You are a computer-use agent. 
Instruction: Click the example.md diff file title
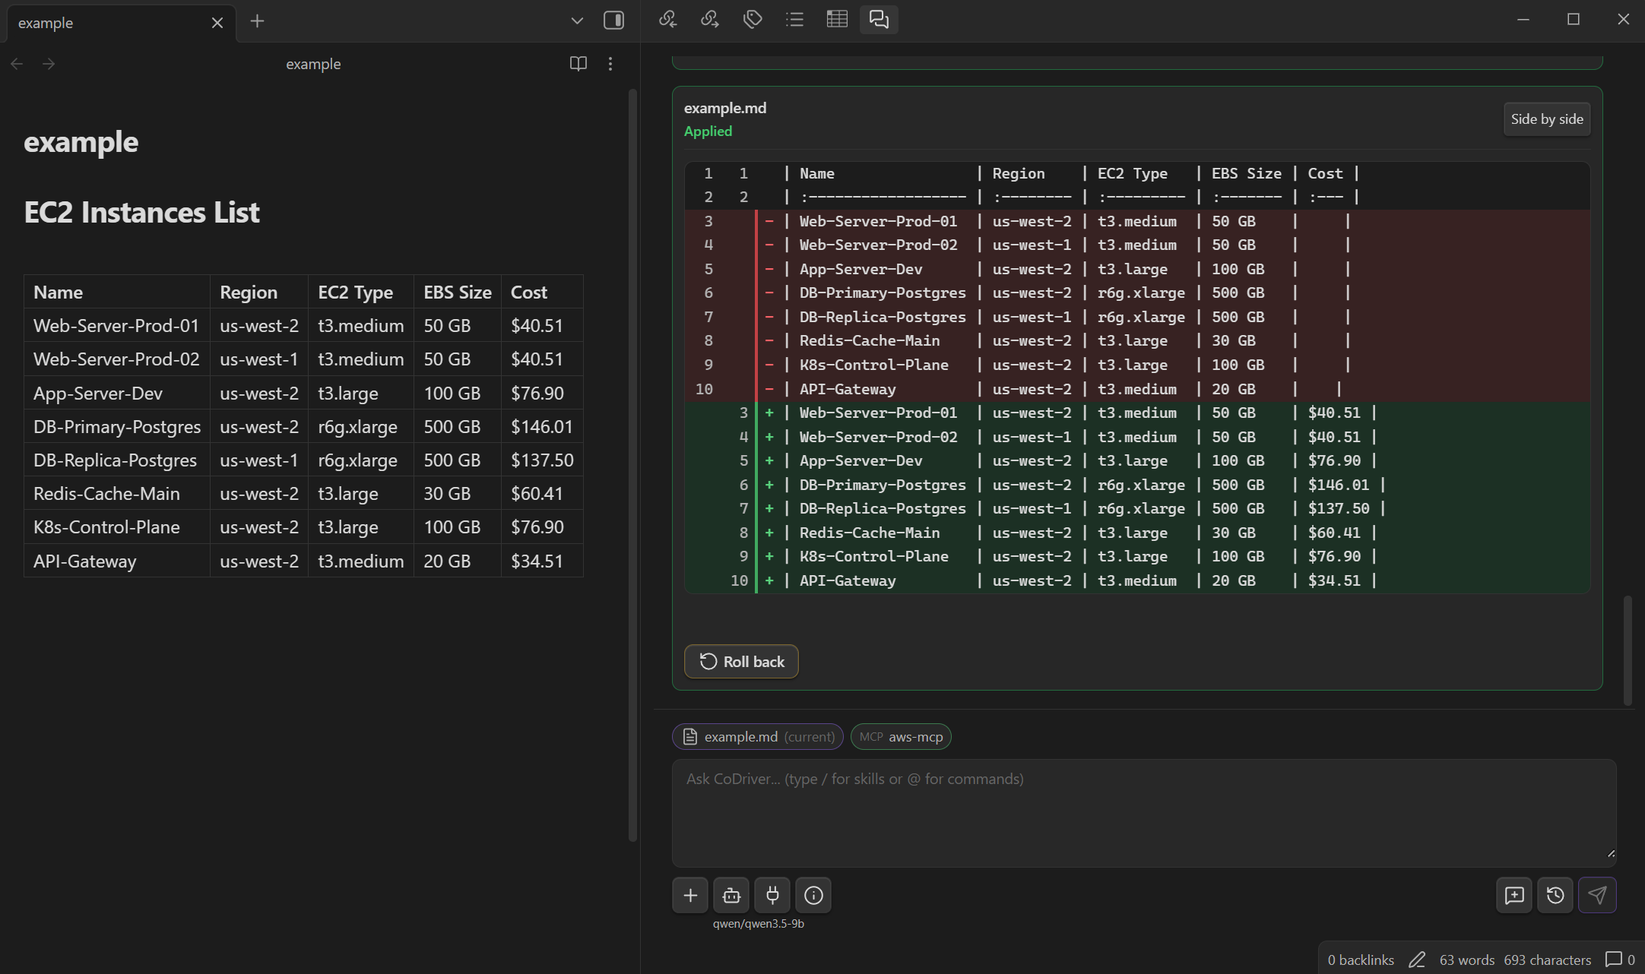click(x=725, y=109)
